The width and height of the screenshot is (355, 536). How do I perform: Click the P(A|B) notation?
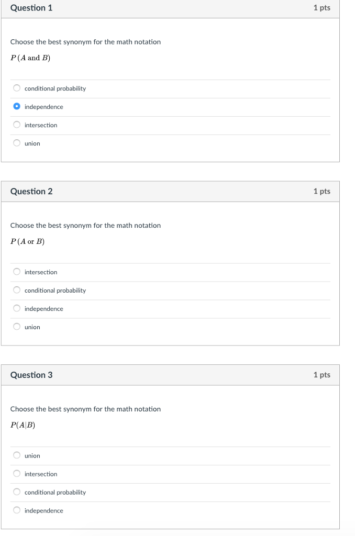tap(23, 426)
